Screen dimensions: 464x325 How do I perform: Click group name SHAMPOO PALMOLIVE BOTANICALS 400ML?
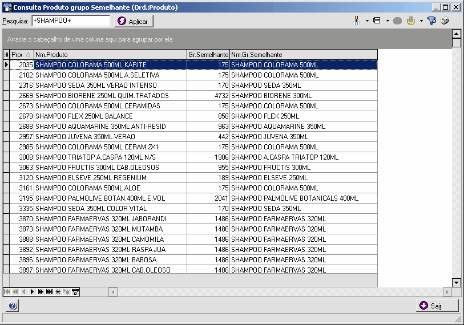[x=304, y=198]
